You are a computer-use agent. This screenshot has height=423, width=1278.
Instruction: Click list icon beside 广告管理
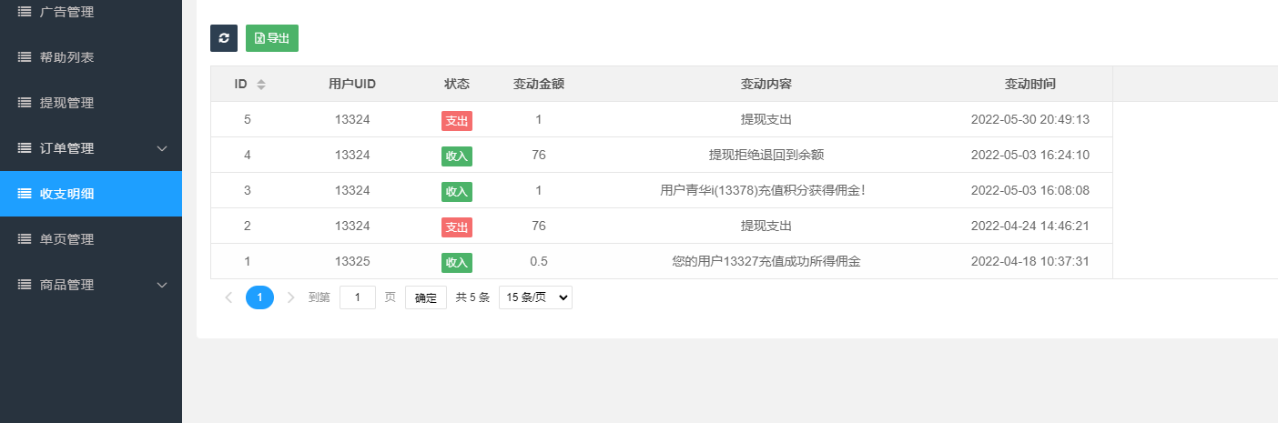pos(25,12)
